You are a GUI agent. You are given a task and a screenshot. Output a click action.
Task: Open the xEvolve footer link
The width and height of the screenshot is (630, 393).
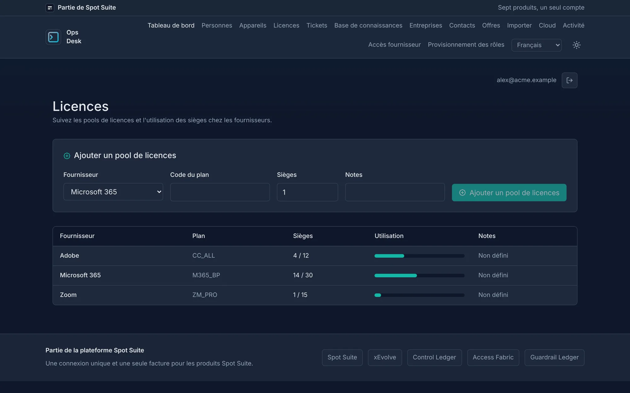[385, 357]
